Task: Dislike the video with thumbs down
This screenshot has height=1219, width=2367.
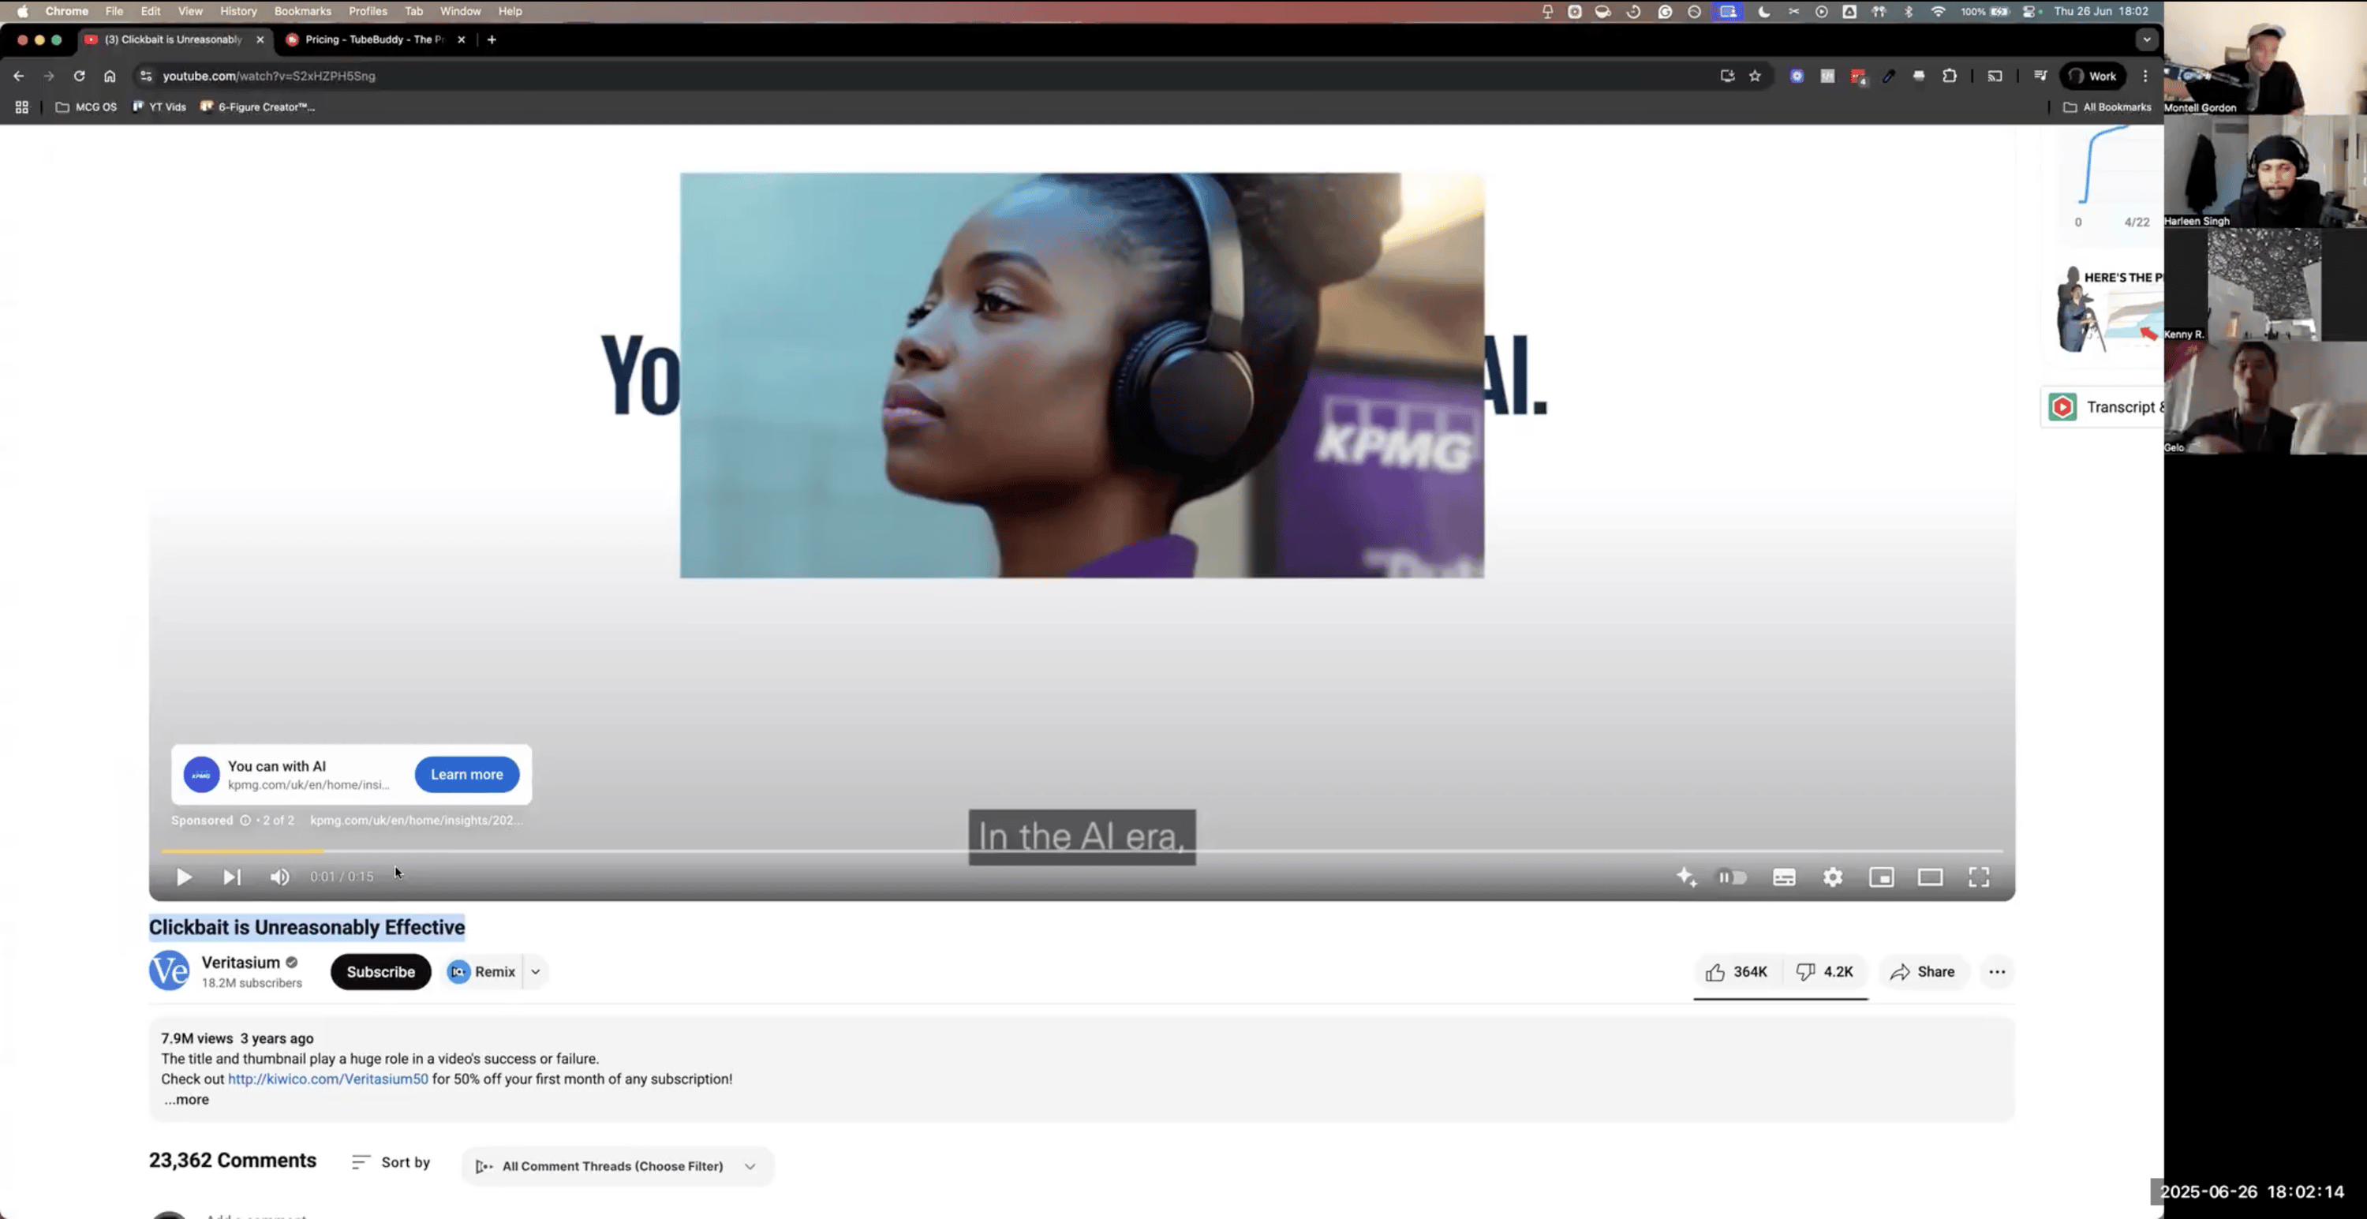Action: pos(1825,972)
